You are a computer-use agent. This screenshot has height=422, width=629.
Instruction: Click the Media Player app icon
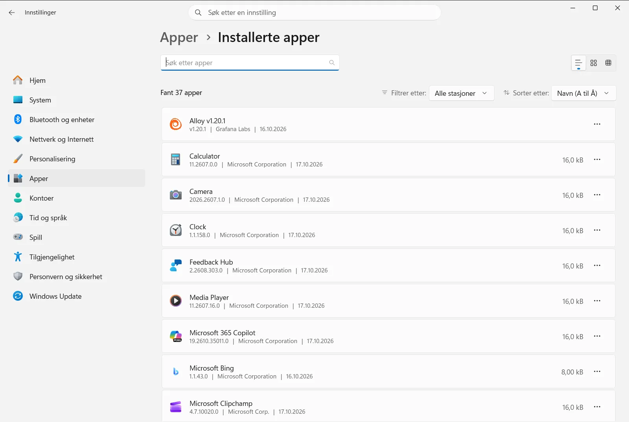(x=176, y=301)
